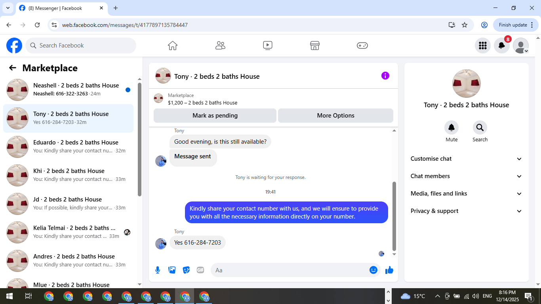541x304 pixels.
Task: Click Tony's large profile thumbnail in sidebar
Action: click(467, 84)
